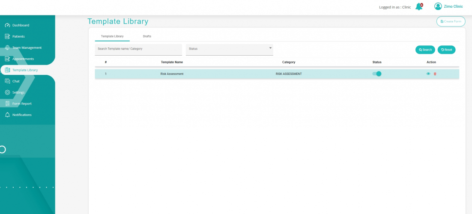472x214 pixels.
Task: Click the Category column header
Action: [289, 62]
